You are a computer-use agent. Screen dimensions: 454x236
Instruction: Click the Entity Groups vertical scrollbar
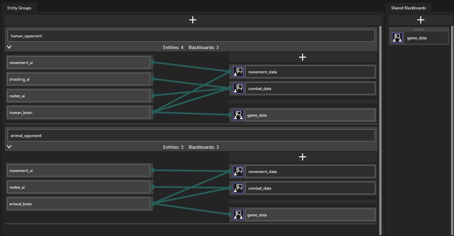point(380,130)
